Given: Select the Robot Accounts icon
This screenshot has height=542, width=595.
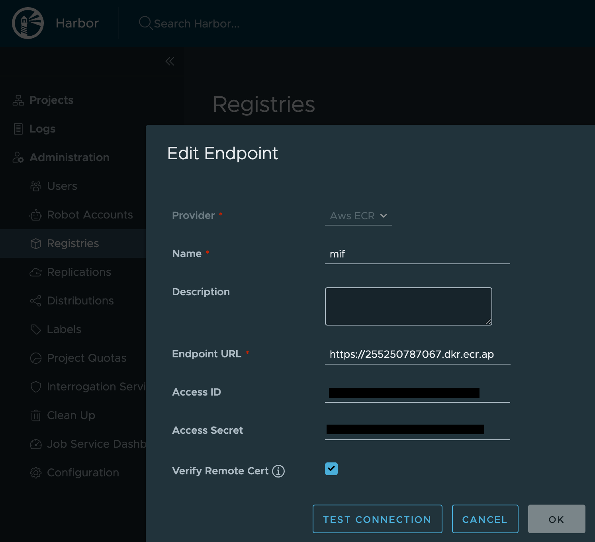Looking at the screenshot, I should (x=35, y=215).
